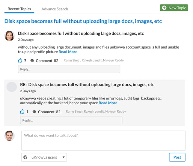Screen dimensions: 193x166
Task: Focus the 'What do you want to talk about?' box
Action: (103, 141)
